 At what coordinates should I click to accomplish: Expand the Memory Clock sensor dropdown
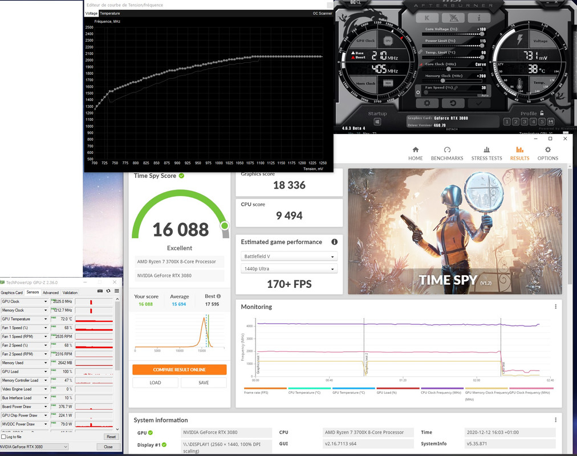tap(46, 311)
